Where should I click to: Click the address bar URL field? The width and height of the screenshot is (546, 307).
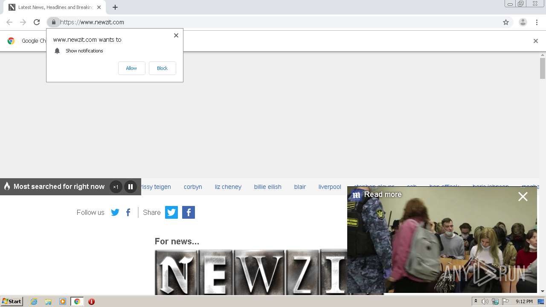pyautogui.click(x=273, y=22)
